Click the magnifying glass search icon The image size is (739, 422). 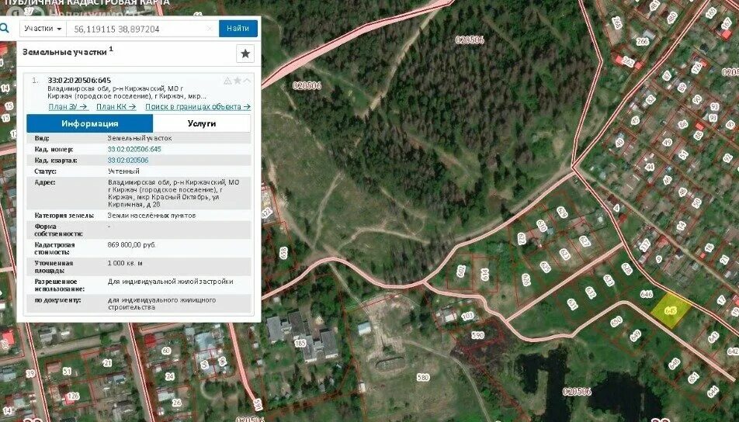pos(4,28)
